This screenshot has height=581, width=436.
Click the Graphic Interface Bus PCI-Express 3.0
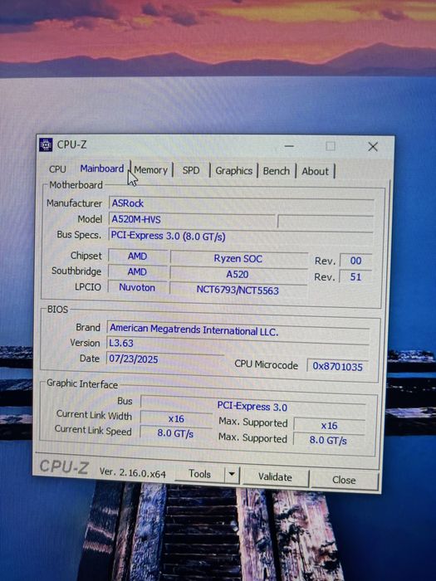pos(252,407)
